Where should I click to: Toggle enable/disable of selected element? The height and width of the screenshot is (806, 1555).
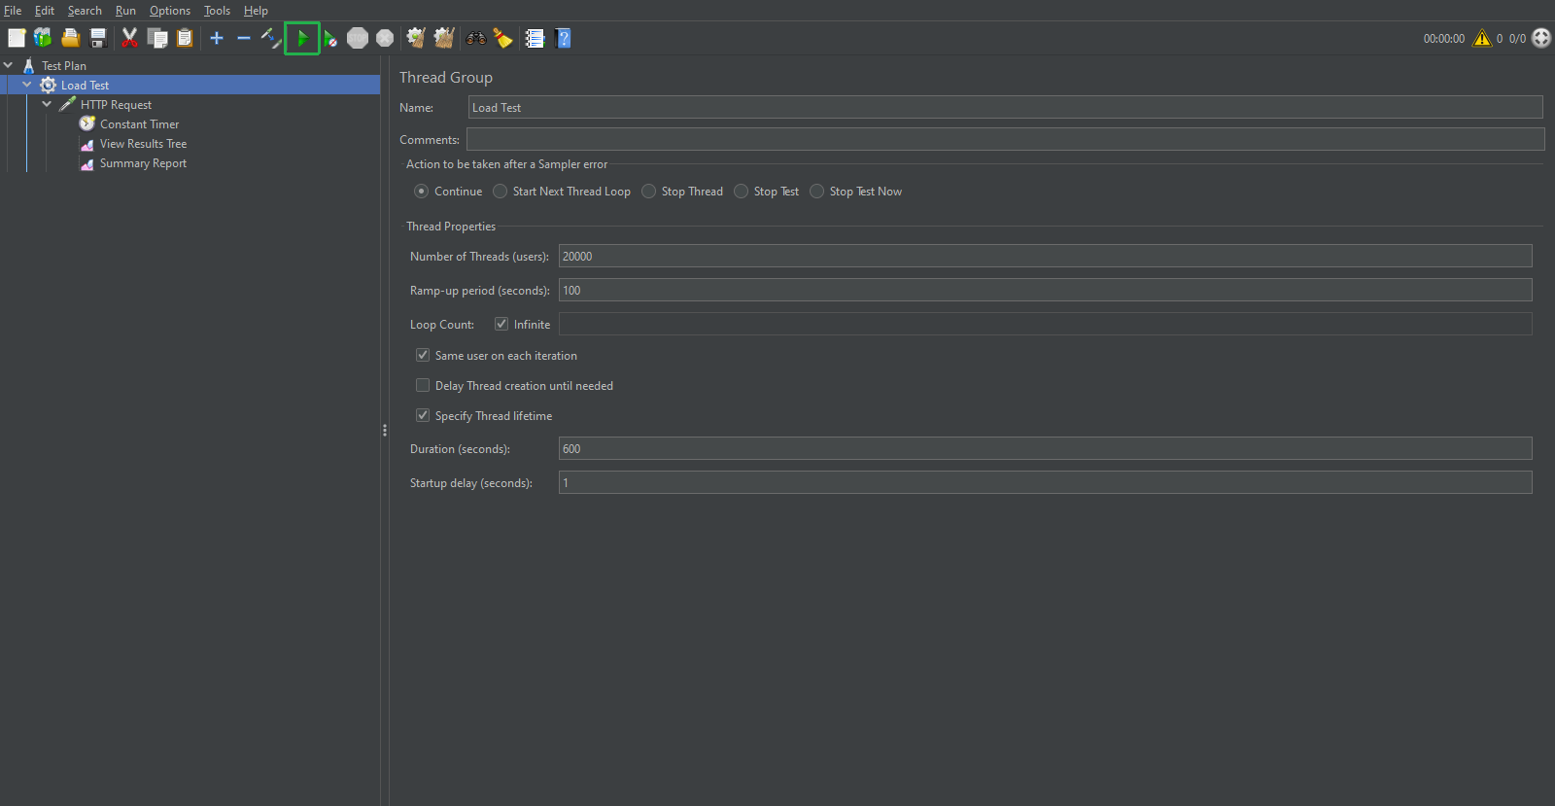pos(271,38)
